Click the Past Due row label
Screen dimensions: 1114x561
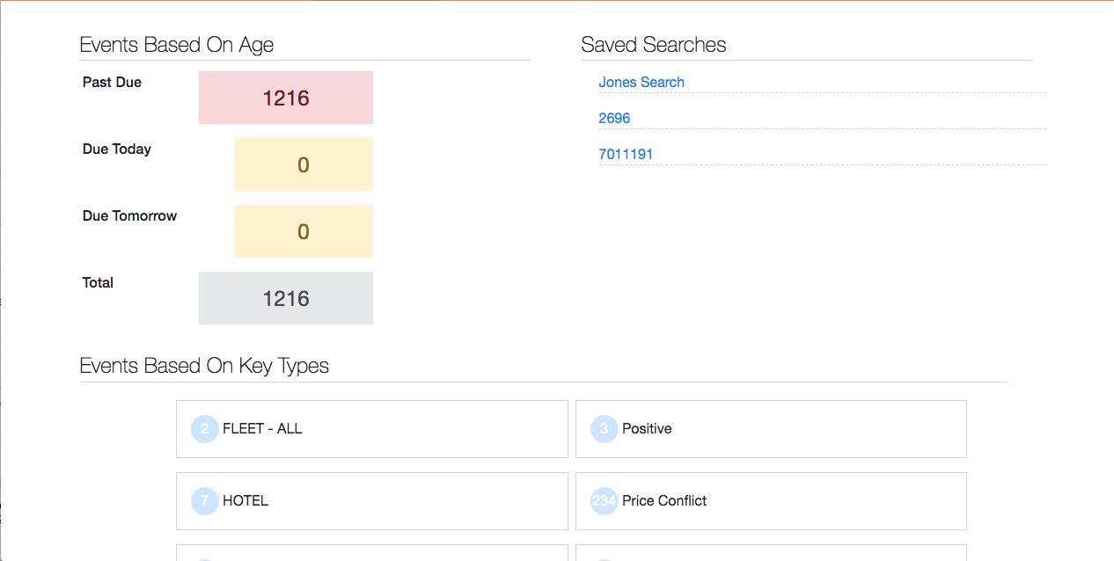112,83
